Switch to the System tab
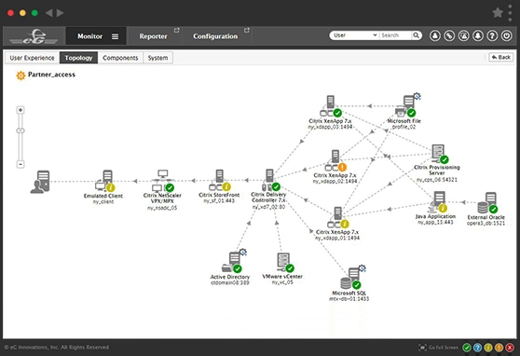 pos(157,58)
